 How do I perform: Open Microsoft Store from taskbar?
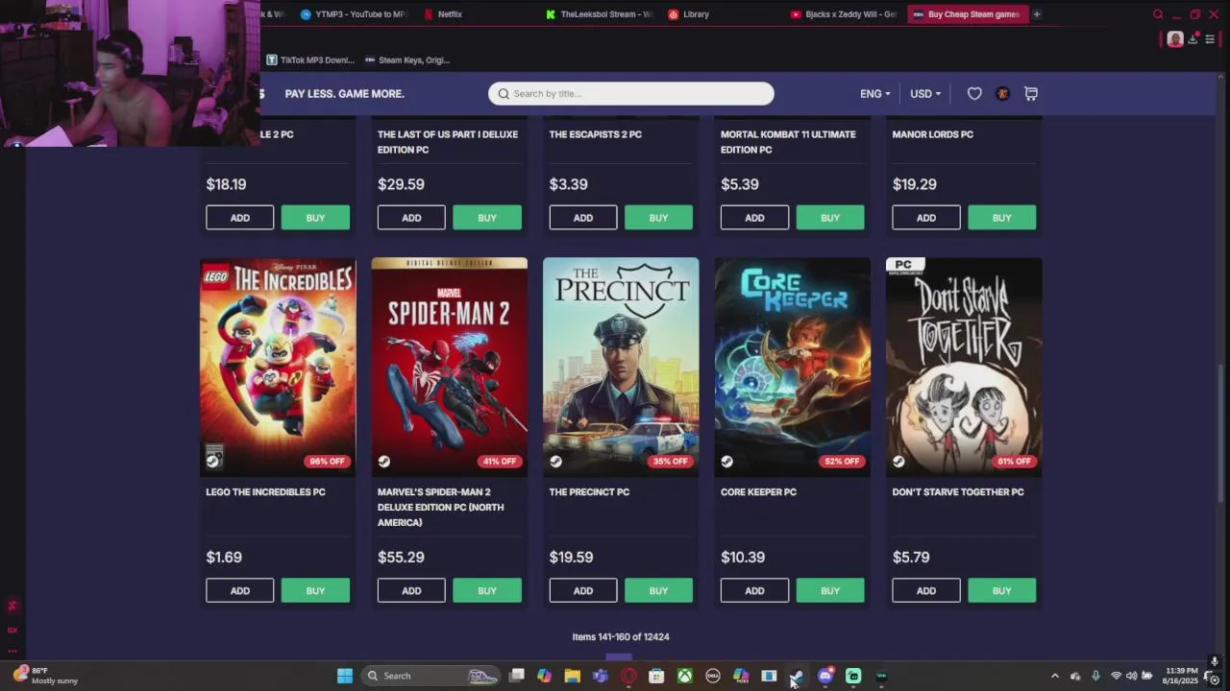[x=656, y=676]
